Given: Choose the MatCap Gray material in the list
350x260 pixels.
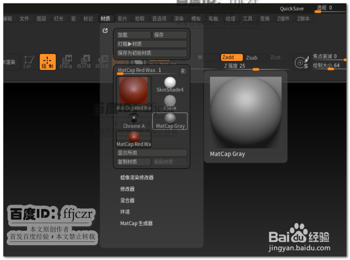Looking at the screenshot, I should click(x=170, y=121).
